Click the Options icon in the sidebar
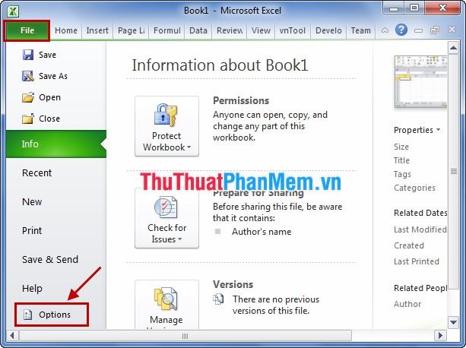The height and width of the screenshot is (348, 466). coord(27,315)
